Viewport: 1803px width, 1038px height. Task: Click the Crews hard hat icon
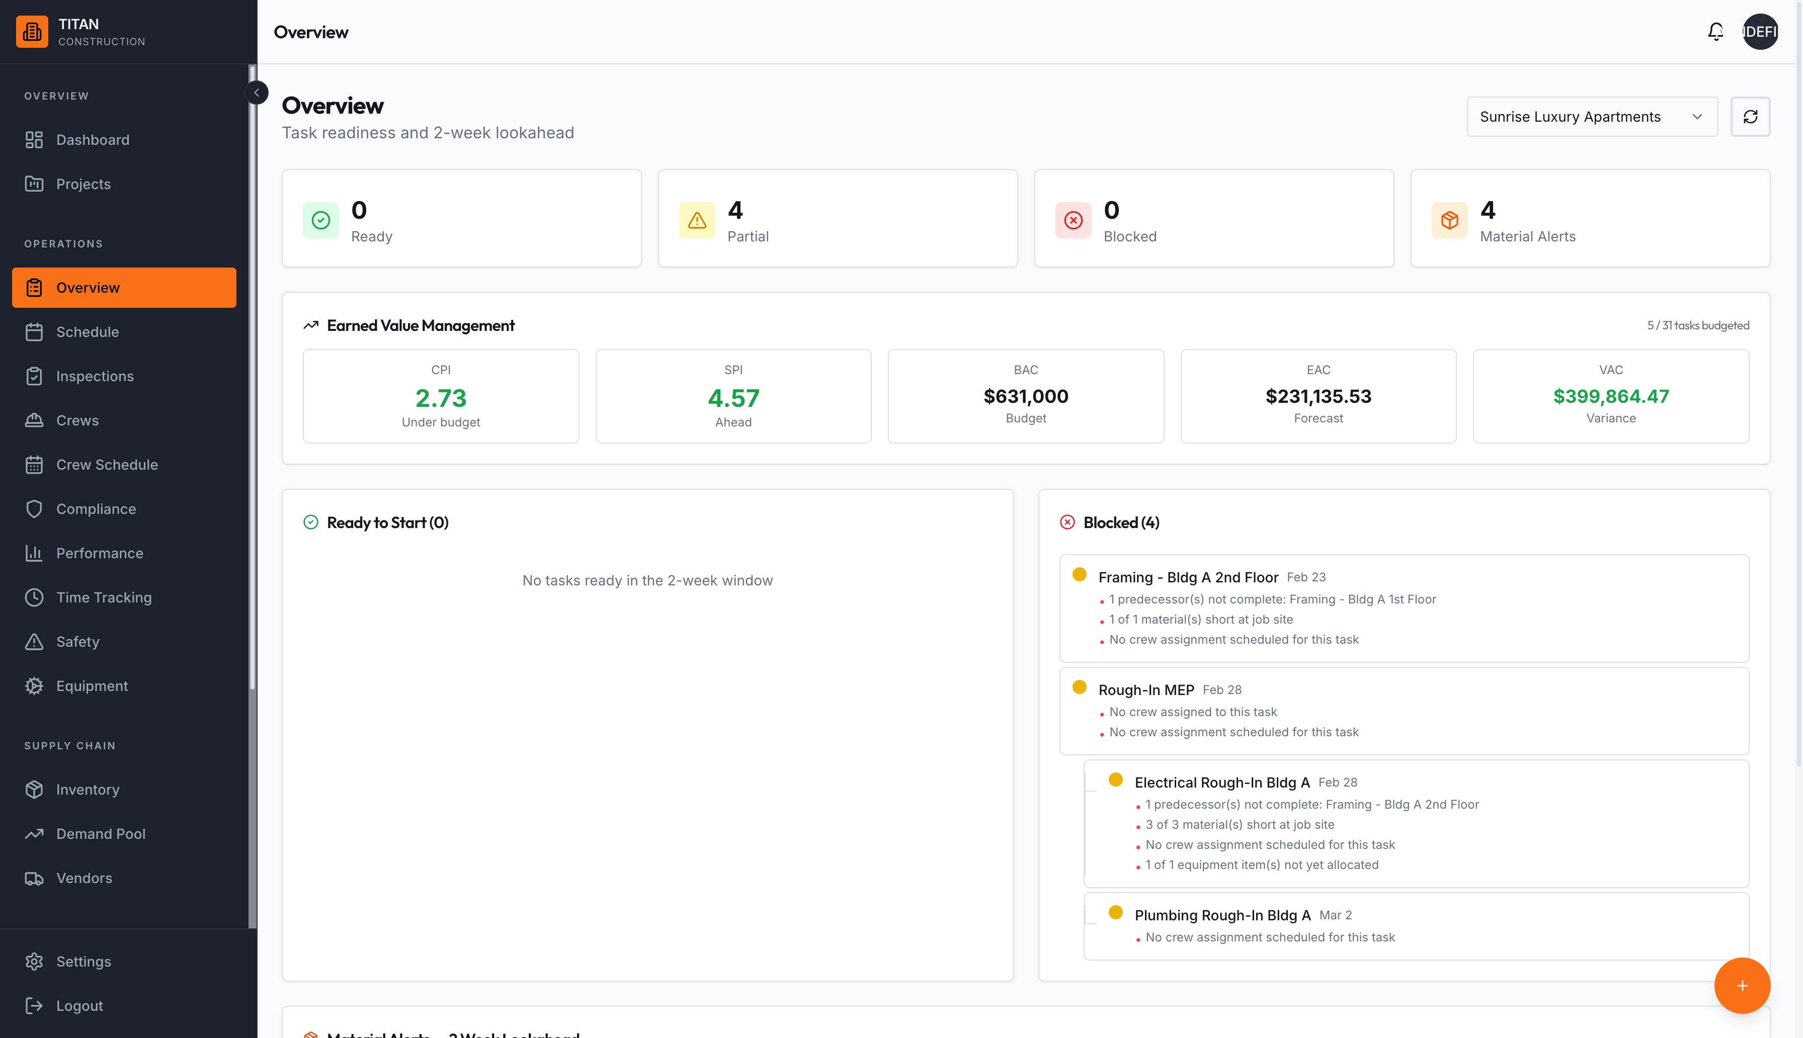[x=34, y=420]
